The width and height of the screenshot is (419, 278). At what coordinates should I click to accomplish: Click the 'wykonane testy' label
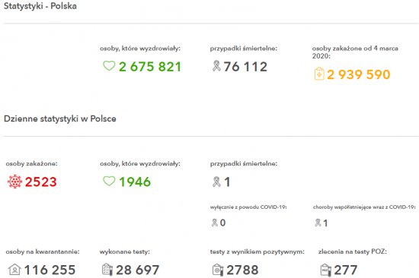pos(124,251)
